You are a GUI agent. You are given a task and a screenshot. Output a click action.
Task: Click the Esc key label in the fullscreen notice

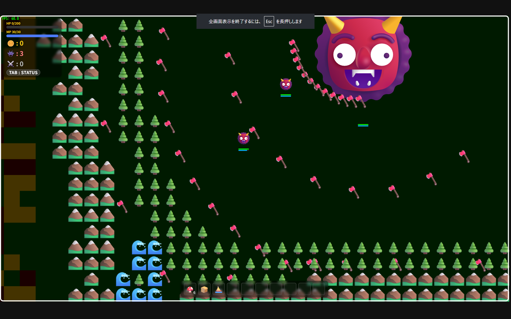point(269,21)
